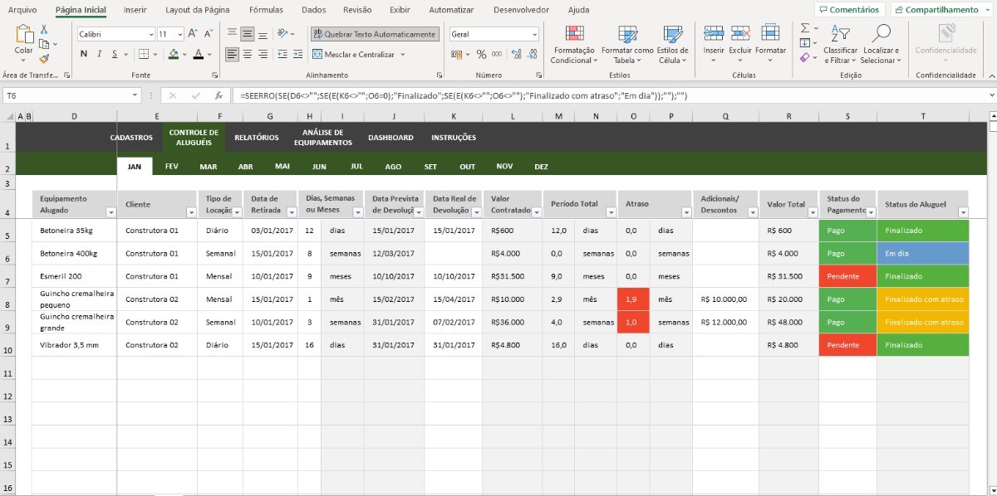This screenshot has height=496, width=997.
Task: Click the Cut scissors icon
Action: (x=44, y=29)
